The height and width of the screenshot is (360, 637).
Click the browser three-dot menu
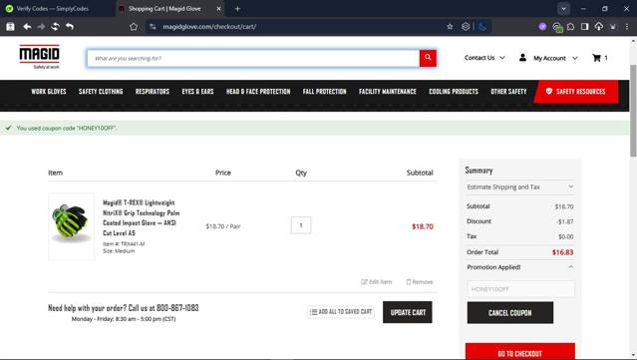627,26
